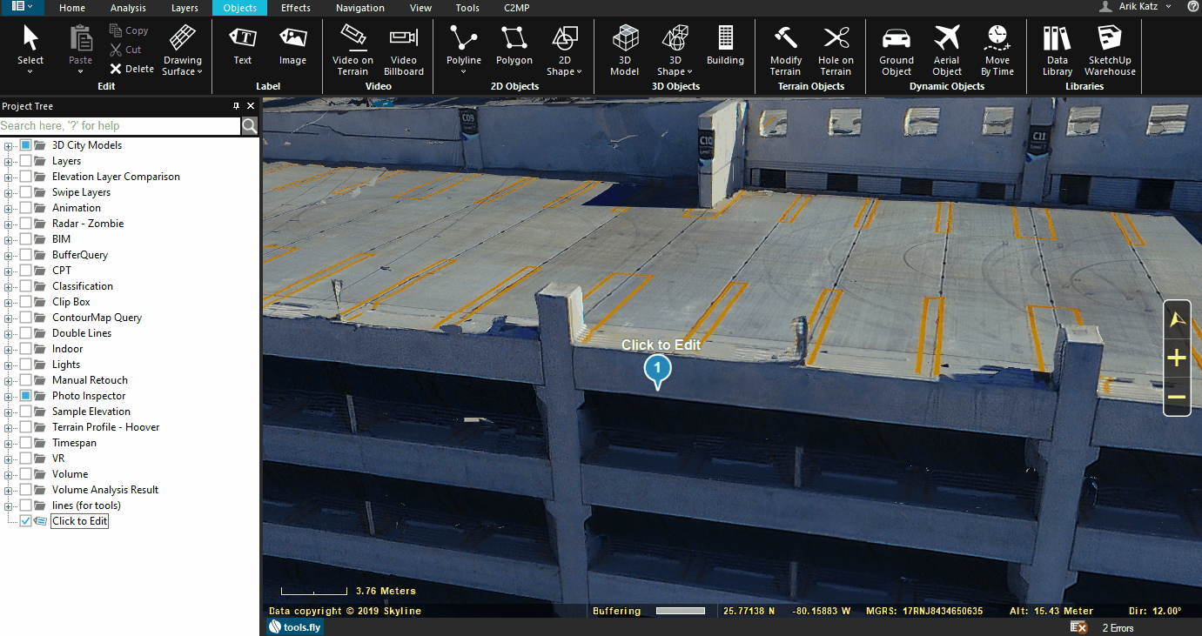Expand the 3D City Models node

(x=9, y=146)
